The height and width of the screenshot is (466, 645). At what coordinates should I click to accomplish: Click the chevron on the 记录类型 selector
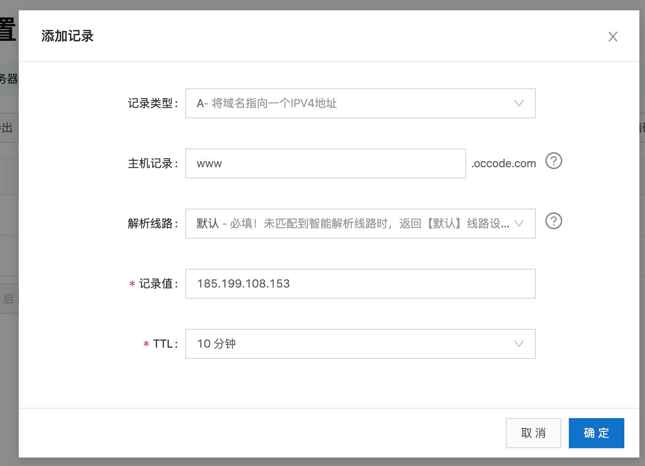click(519, 103)
